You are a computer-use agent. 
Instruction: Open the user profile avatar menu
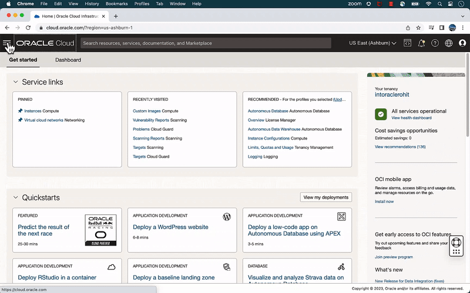462,43
